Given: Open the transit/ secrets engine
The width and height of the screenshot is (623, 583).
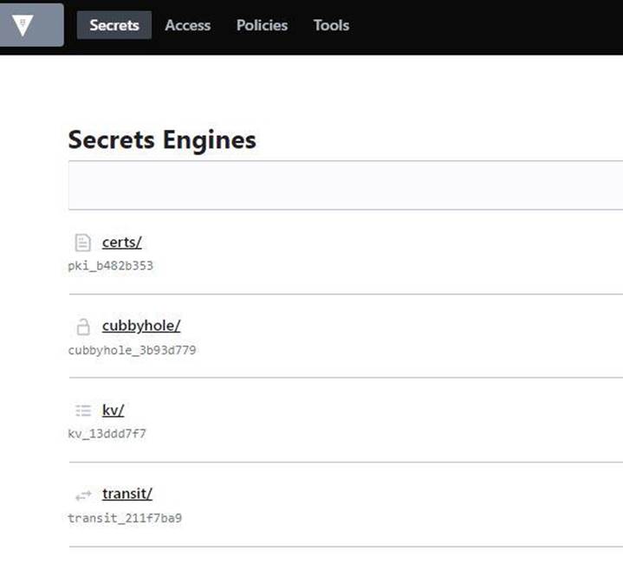Looking at the screenshot, I should pos(127,494).
